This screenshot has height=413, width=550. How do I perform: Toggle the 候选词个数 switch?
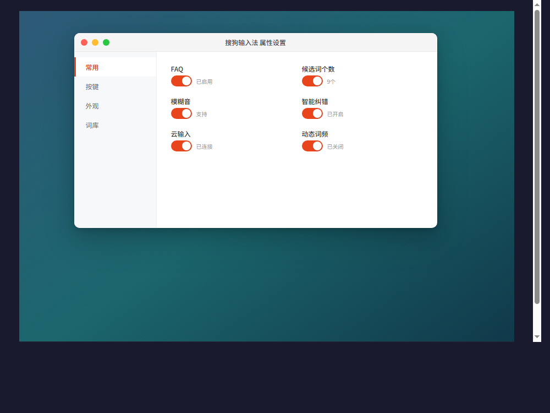pos(312,81)
